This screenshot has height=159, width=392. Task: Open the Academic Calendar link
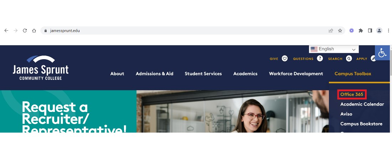click(x=362, y=104)
